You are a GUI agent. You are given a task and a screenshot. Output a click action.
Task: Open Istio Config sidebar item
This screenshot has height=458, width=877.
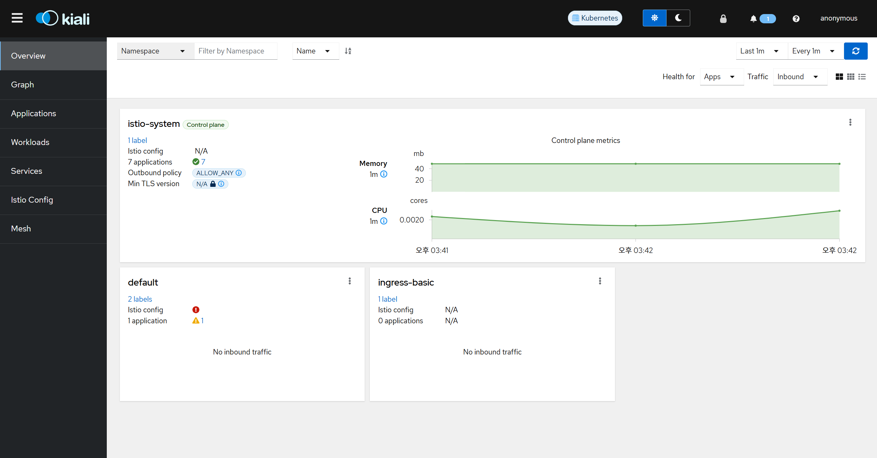point(32,200)
